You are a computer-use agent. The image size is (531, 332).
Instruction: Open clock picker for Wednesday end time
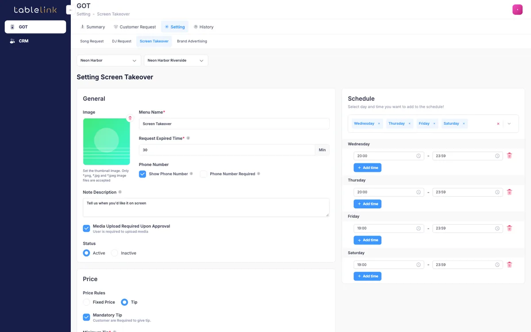coord(497,156)
